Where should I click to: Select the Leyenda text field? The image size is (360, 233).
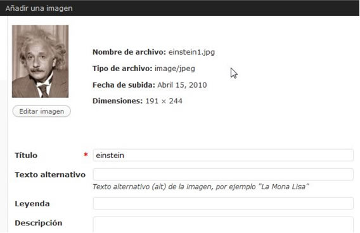pos(223,203)
